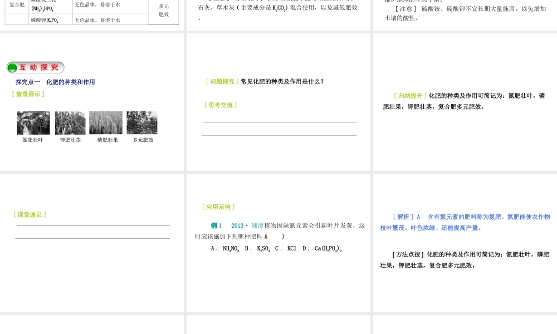The image size is (557, 334).
Task: Click answer option D. Ca(H2PO4)2
Action: coord(322,249)
